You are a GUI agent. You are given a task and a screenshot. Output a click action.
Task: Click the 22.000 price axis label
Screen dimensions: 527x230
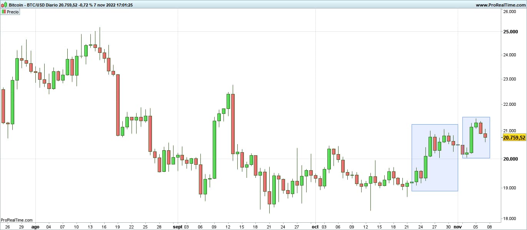[x=509, y=104]
